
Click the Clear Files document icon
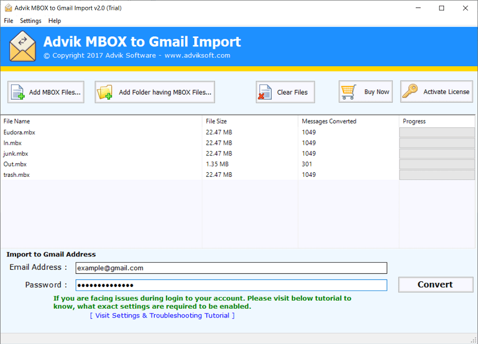coord(265,91)
